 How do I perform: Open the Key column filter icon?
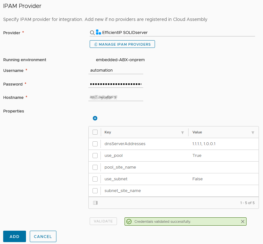(x=183, y=133)
